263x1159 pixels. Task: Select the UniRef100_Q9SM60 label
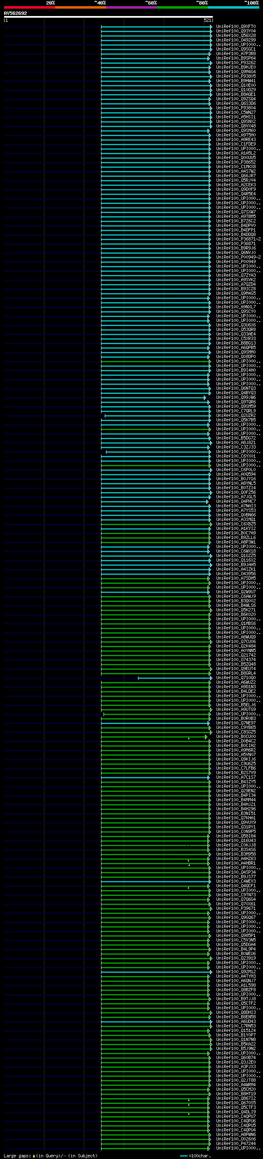tap(235, 130)
